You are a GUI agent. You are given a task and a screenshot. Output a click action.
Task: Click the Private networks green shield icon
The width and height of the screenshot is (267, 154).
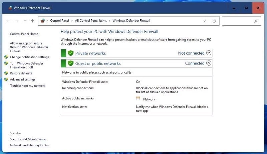point(70,53)
